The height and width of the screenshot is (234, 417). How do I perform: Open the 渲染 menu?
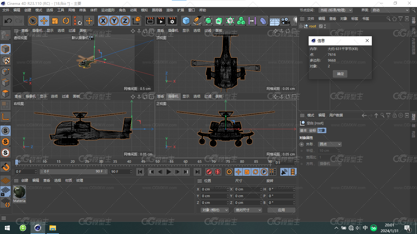(170, 10)
